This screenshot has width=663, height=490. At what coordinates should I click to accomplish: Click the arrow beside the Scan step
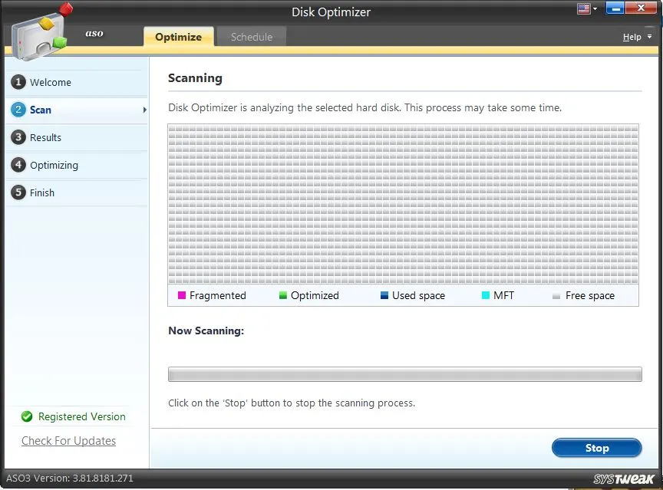[x=143, y=110]
